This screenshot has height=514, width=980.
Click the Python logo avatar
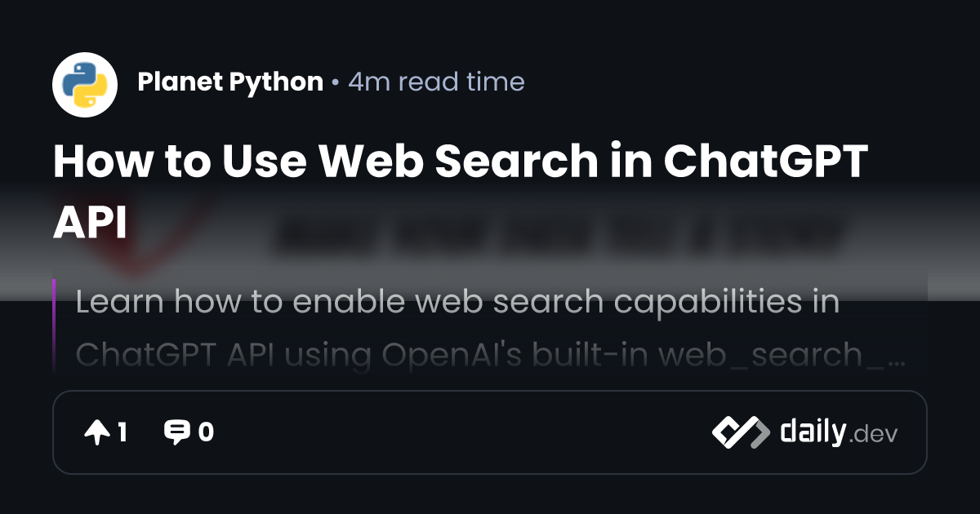point(85,85)
